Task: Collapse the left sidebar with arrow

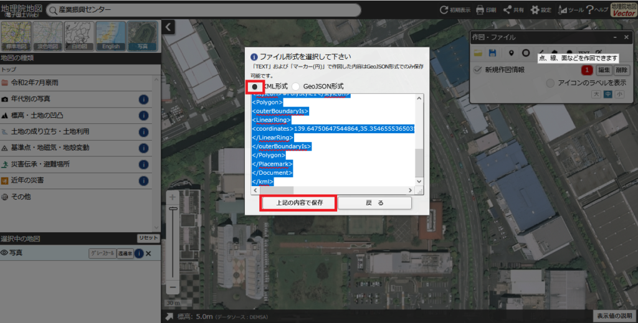Action: tap(168, 27)
